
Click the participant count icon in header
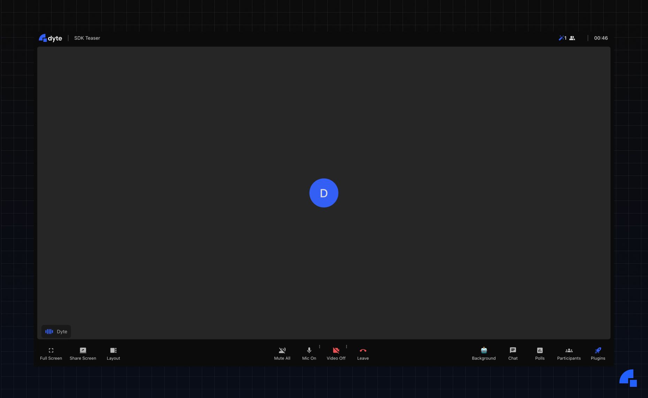[x=572, y=38]
